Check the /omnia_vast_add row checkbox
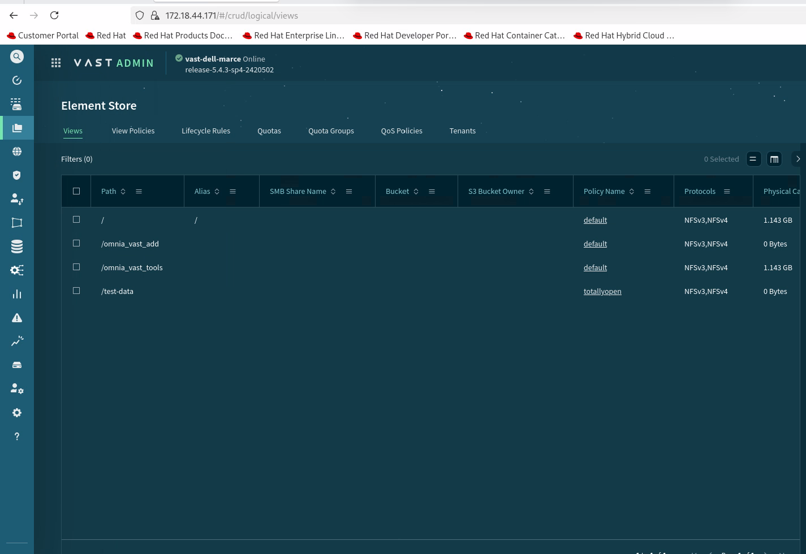806x554 pixels. (76, 243)
